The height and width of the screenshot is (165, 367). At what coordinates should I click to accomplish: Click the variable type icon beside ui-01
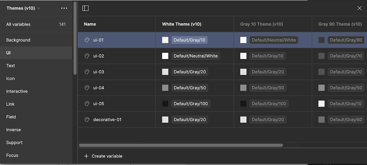point(87,40)
